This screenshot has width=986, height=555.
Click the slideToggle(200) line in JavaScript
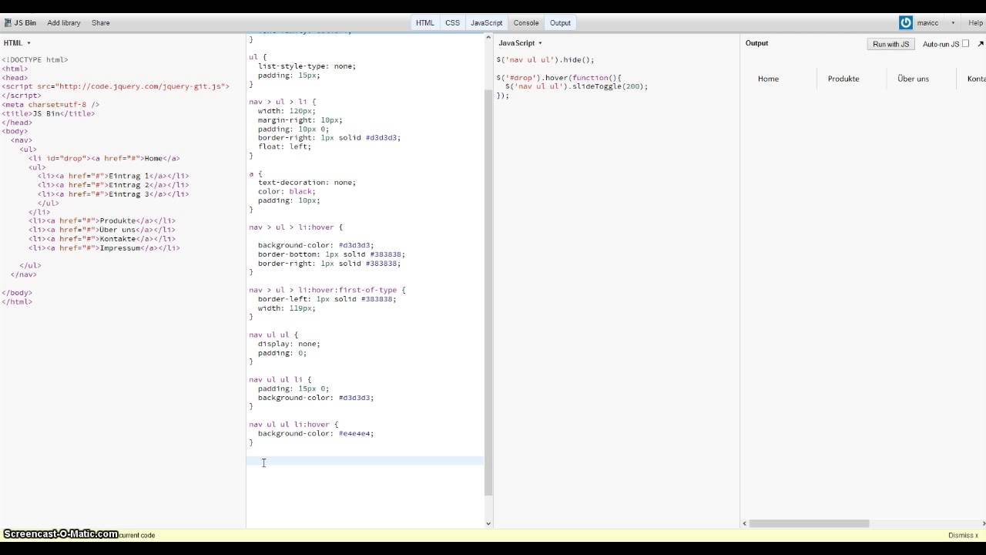[576, 86]
